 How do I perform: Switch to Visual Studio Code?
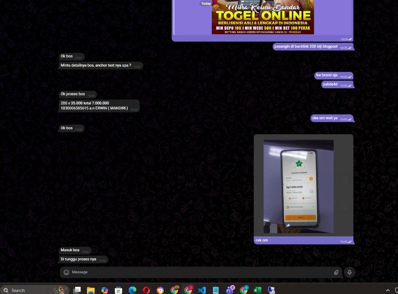[202, 290]
